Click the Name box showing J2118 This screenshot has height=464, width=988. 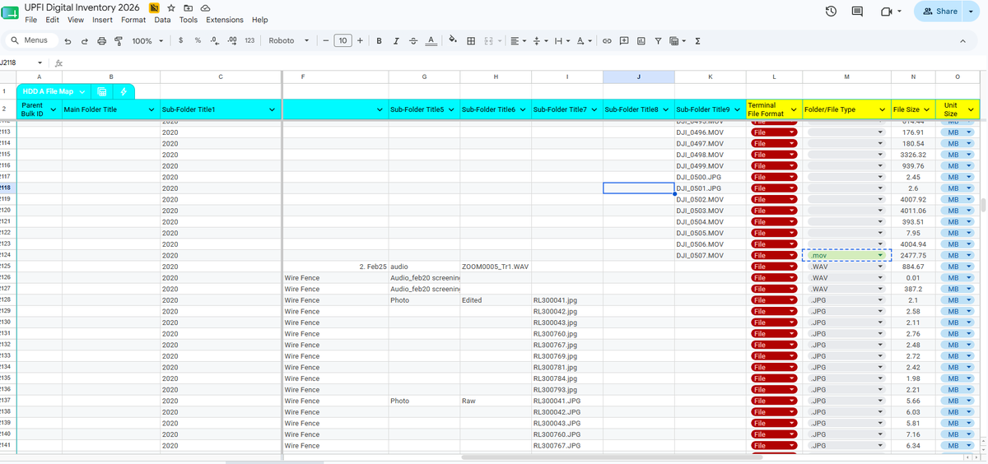pos(18,63)
